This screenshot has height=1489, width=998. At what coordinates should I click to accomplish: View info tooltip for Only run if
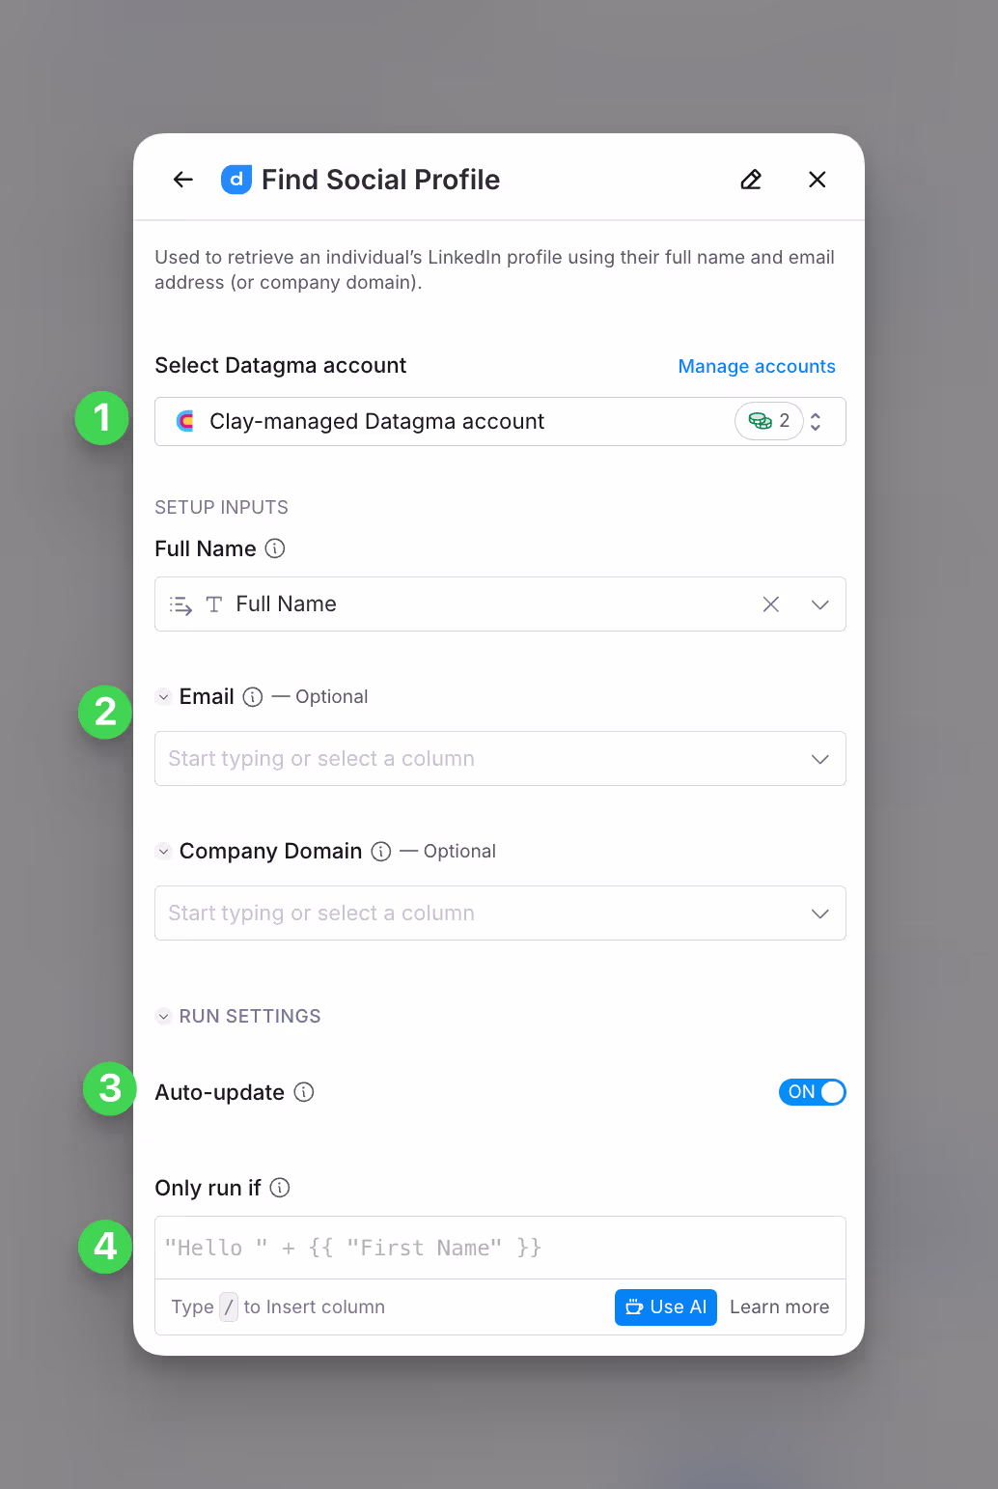pos(280,1188)
